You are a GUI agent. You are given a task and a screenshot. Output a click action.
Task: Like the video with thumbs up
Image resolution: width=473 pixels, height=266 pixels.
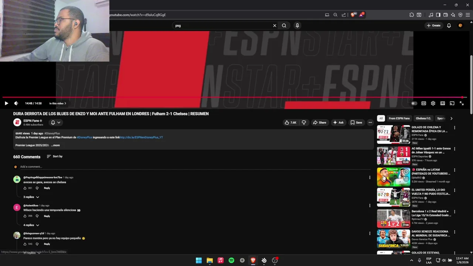tap(290, 123)
